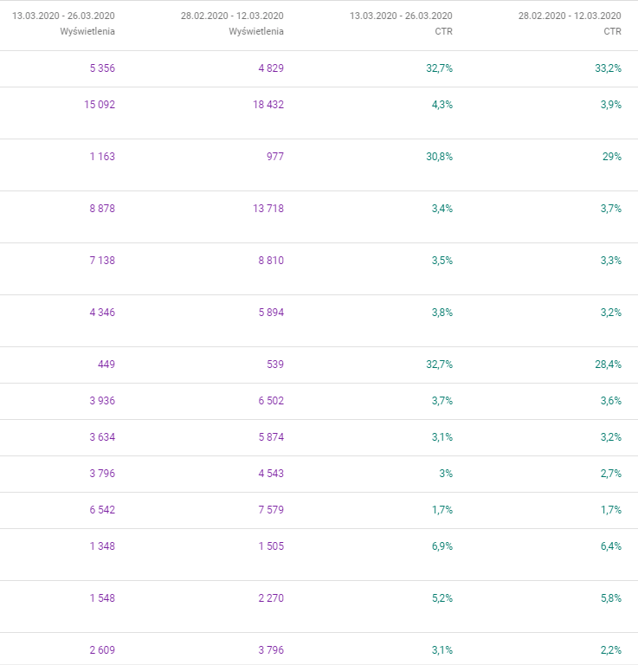Select the 6 502 impressions cell

271,401
